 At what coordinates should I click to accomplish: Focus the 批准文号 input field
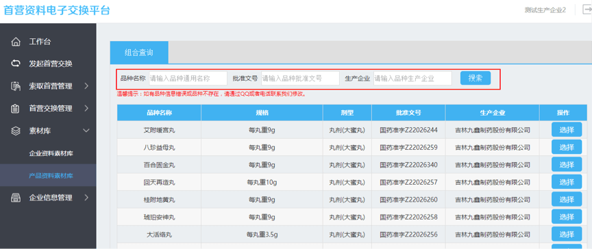(x=300, y=79)
